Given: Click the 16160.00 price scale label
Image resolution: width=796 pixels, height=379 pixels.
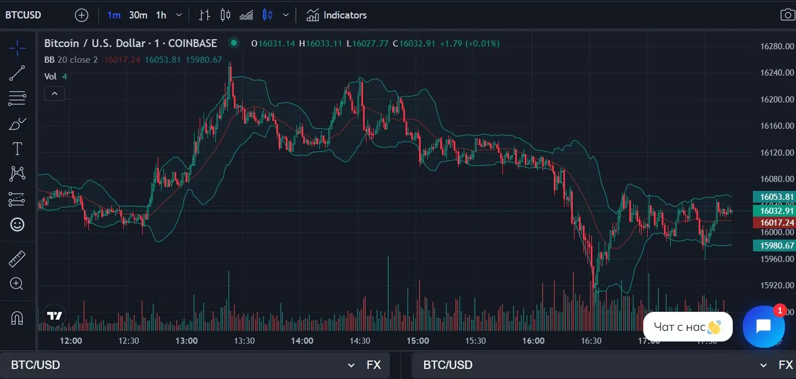Looking at the screenshot, I should coord(777,125).
